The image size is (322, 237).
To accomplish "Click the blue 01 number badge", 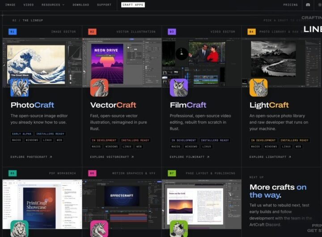I will pos(13,32).
